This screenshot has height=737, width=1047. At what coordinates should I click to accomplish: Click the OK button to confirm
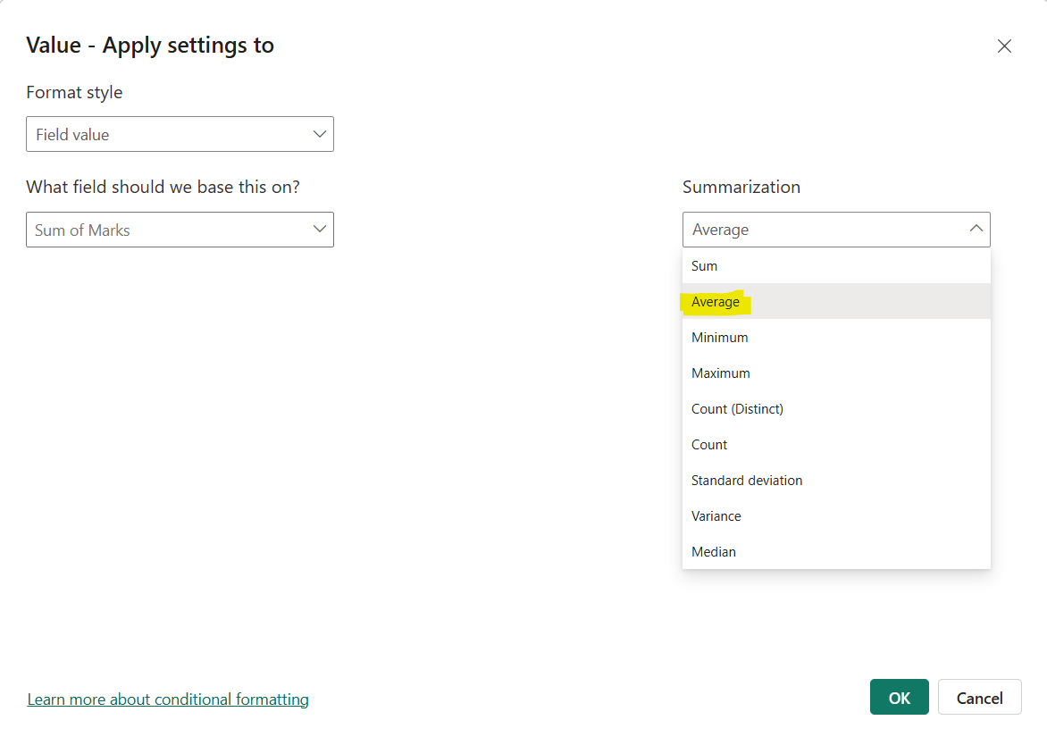(x=899, y=697)
